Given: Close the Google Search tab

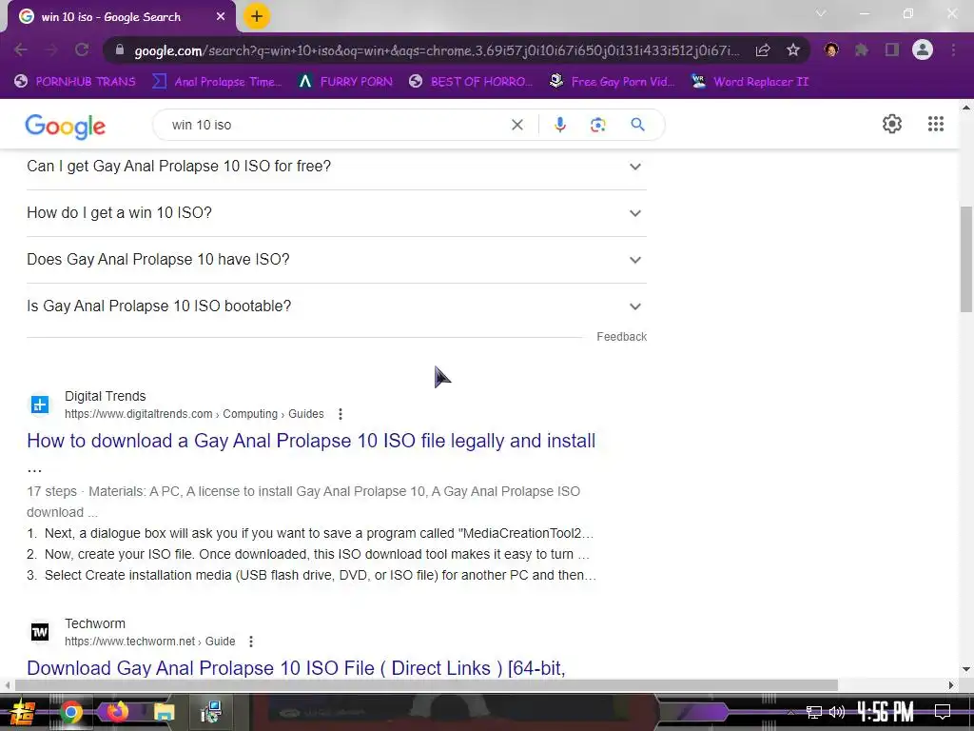Looking at the screenshot, I should pos(221,17).
